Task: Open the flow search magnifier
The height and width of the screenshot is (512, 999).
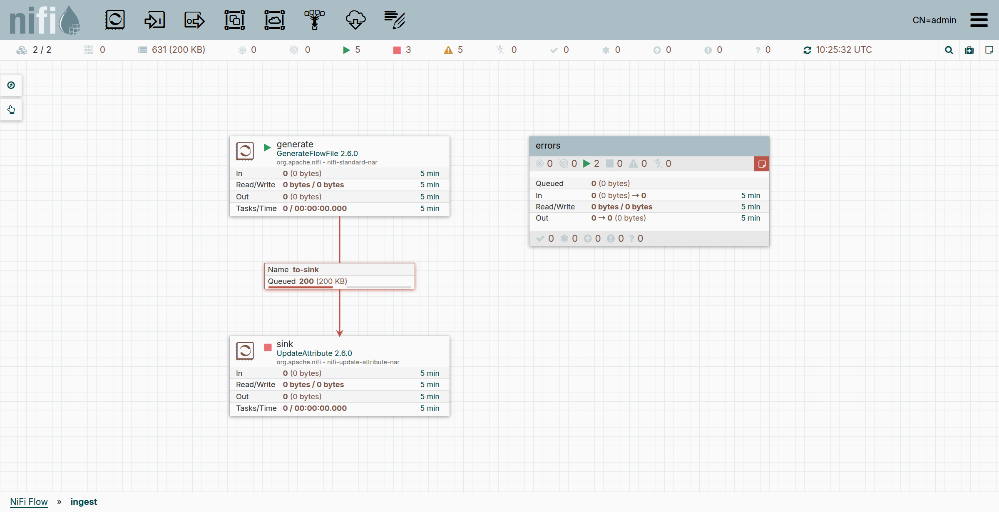Action: click(949, 50)
